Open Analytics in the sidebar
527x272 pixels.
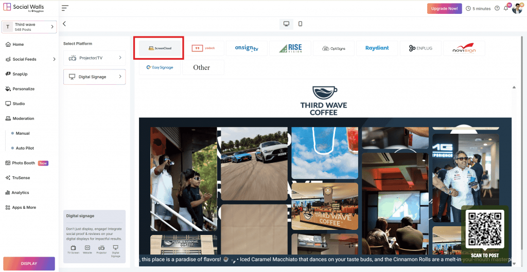[21, 193]
